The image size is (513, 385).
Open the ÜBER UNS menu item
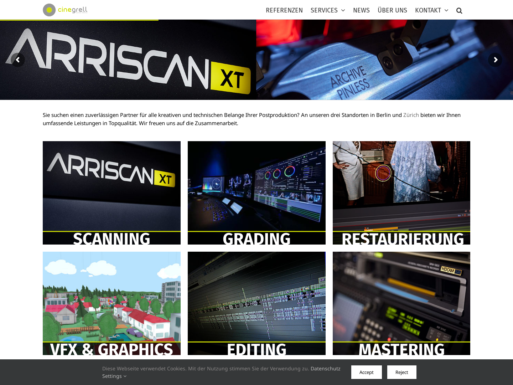coord(392,10)
